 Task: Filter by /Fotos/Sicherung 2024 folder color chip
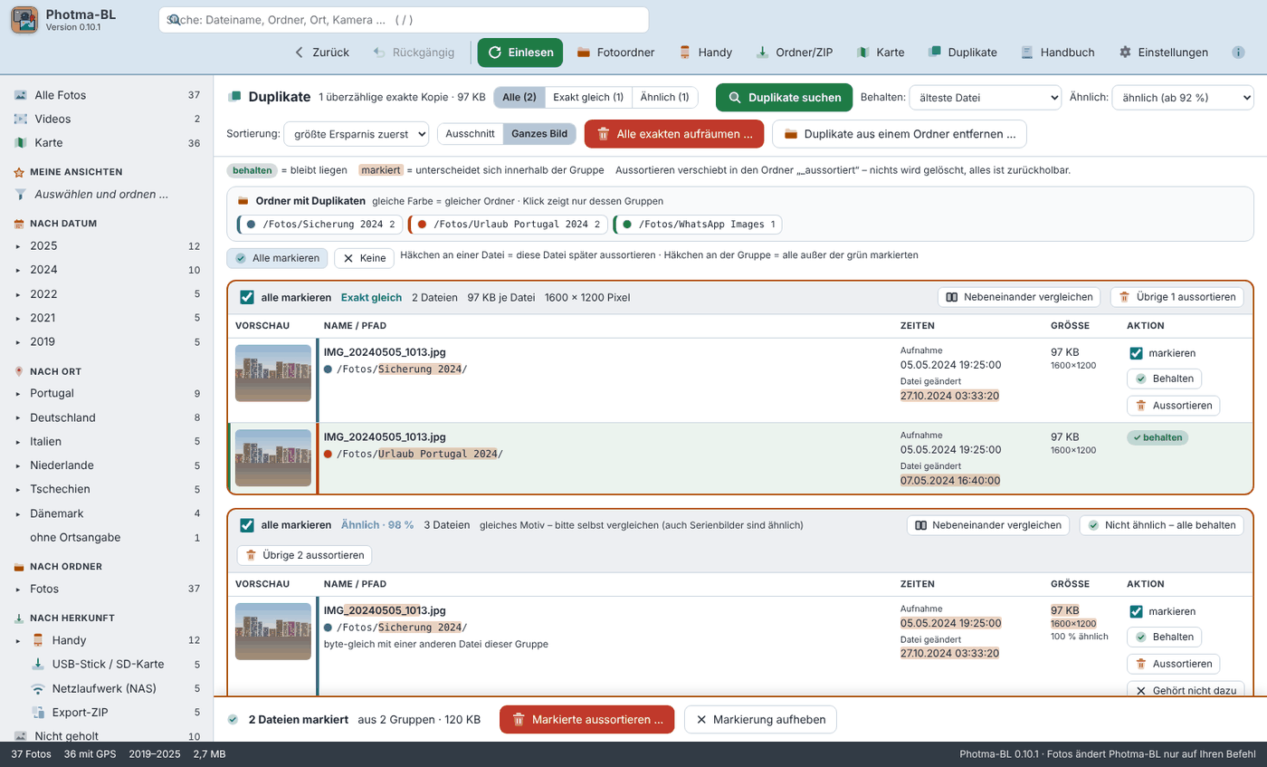320,225
